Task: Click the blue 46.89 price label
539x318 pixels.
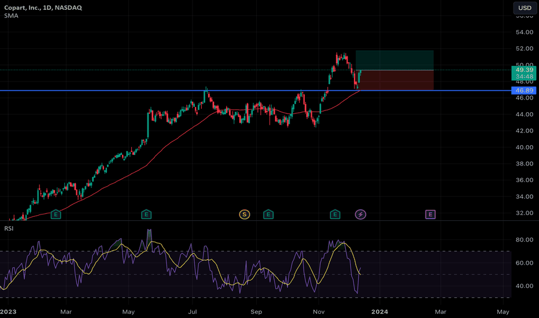Action: point(524,90)
